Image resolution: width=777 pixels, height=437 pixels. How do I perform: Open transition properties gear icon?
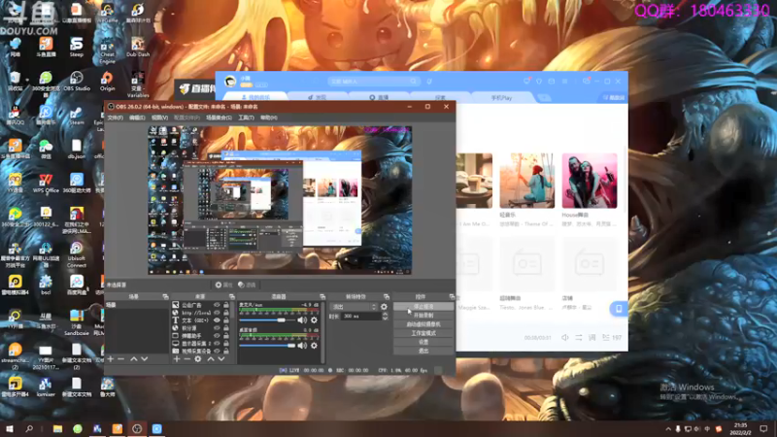click(384, 307)
